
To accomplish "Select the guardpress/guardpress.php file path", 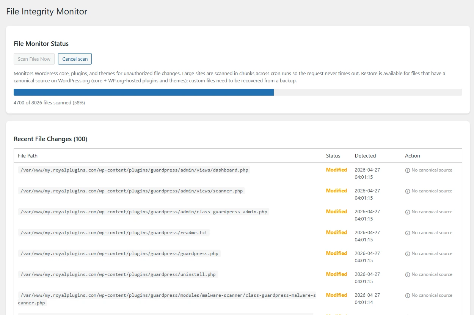I will pyautogui.click(x=119, y=254).
